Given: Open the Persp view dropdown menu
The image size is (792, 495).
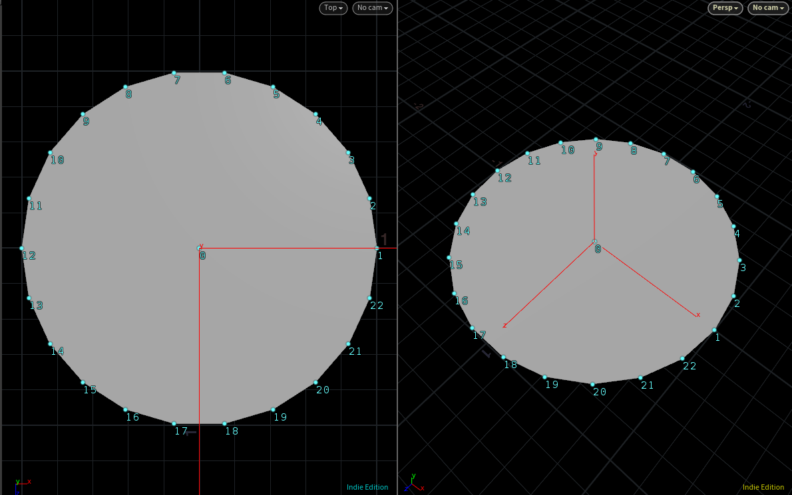Looking at the screenshot, I should [725, 8].
